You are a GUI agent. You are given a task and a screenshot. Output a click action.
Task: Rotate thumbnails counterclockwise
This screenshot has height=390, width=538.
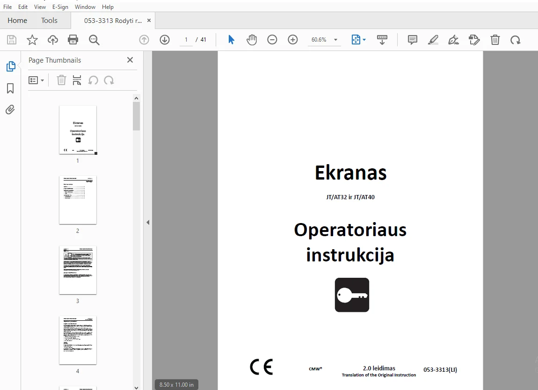[x=93, y=80]
